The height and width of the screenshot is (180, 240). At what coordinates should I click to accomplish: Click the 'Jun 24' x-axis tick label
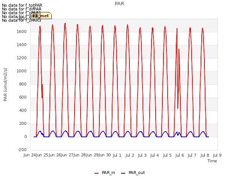[x=30, y=155]
